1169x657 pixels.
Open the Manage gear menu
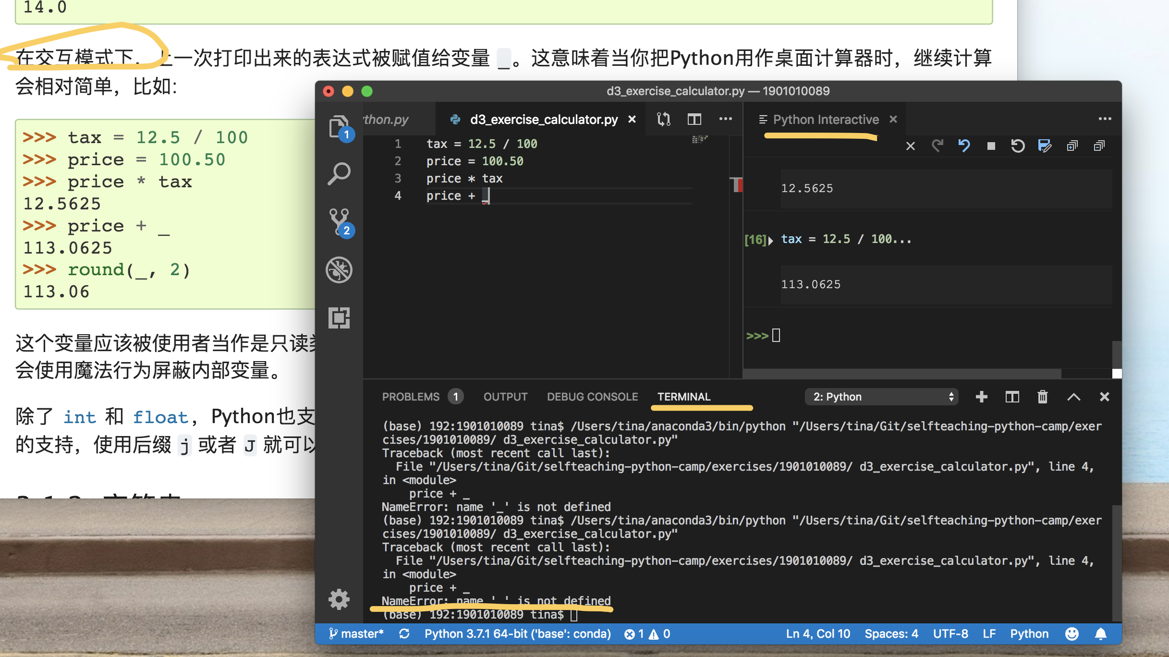(340, 599)
